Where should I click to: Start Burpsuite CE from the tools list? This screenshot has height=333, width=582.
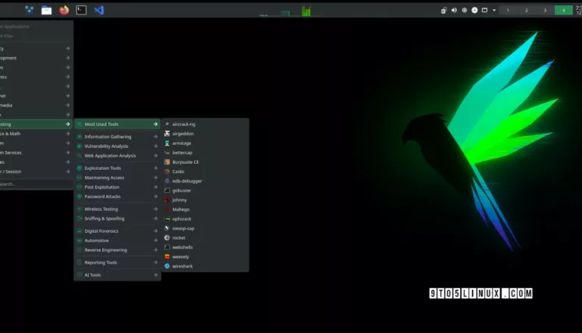(x=185, y=162)
